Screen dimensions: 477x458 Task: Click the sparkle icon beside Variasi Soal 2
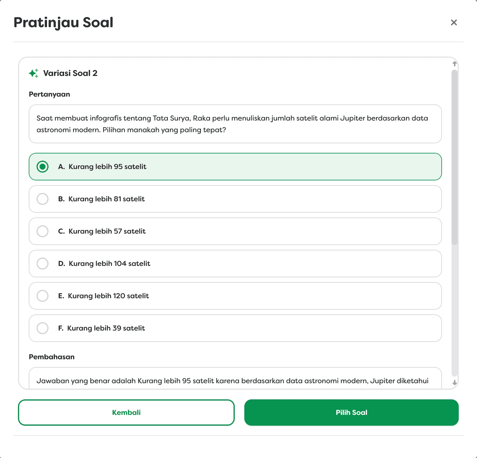(x=34, y=73)
